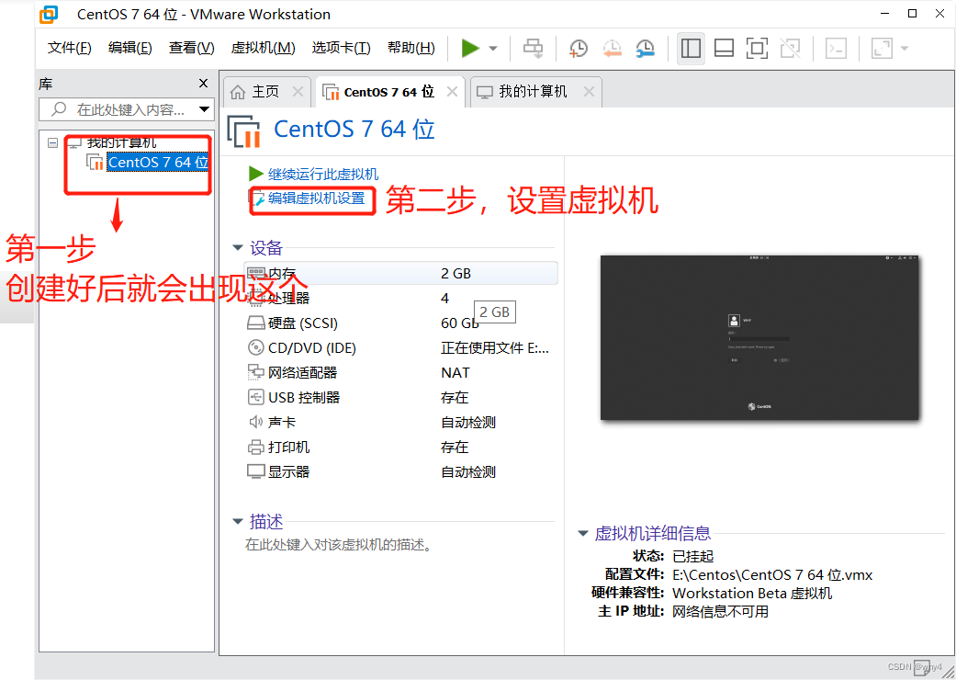
Task: Close the 主页 tab
Action: pyautogui.click(x=298, y=92)
